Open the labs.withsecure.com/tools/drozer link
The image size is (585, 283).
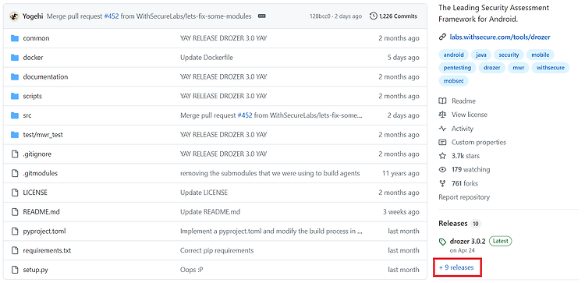[500, 37]
